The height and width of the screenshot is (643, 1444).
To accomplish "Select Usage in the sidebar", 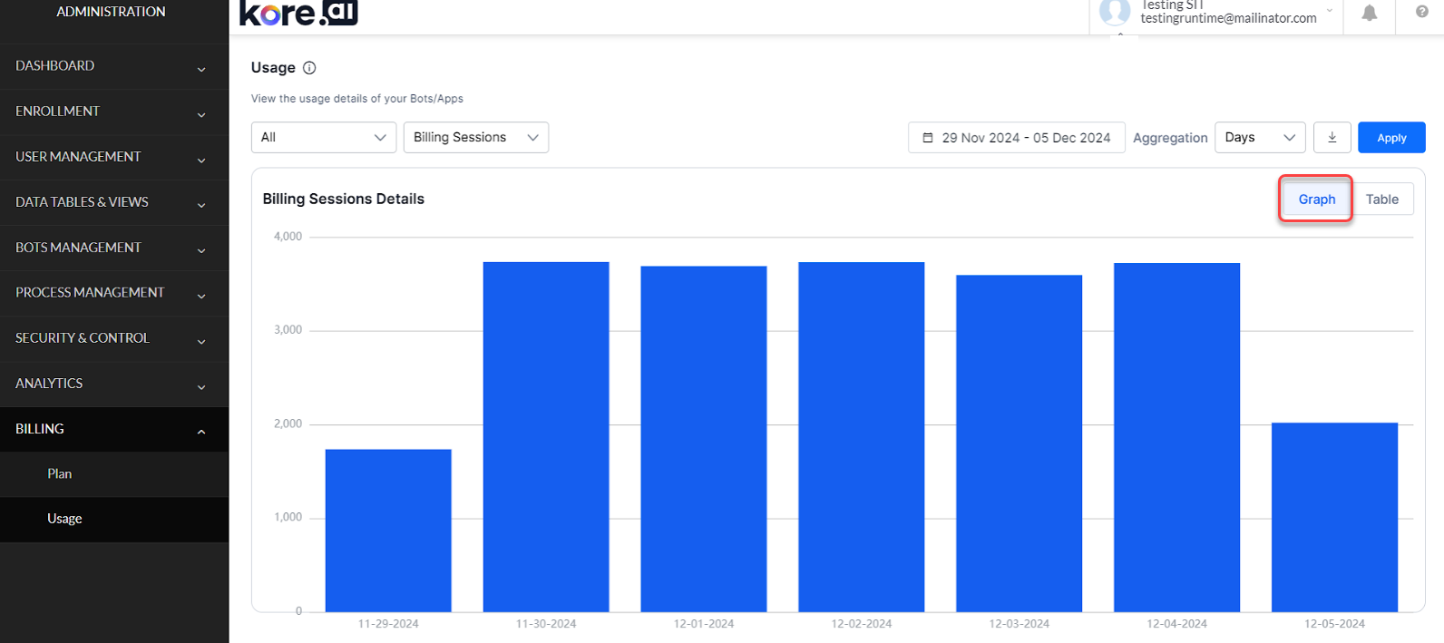I will click(x=64, y=519).
